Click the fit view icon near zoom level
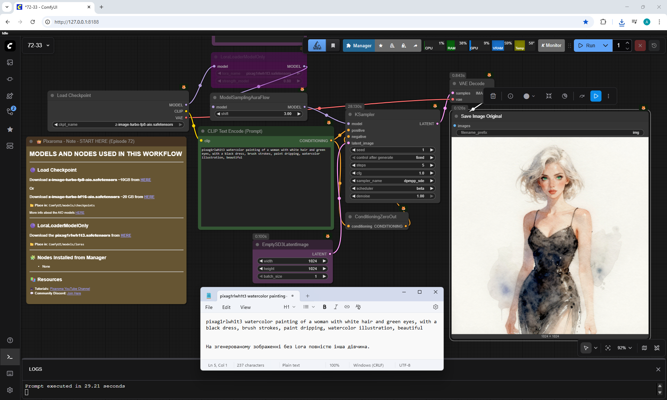667x400 pixels. (608, 348)
